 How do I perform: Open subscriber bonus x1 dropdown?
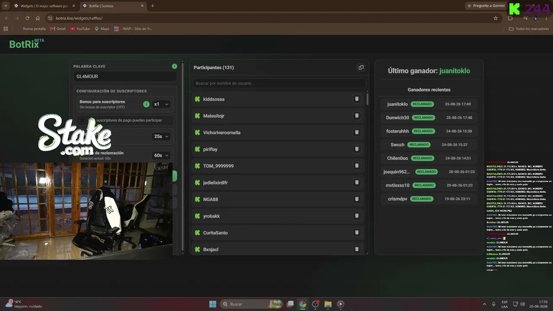(x=161, y=104)
